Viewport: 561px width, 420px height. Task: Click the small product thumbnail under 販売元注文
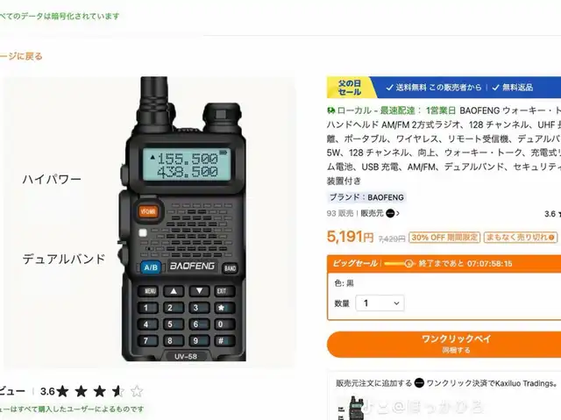point(352,408)
